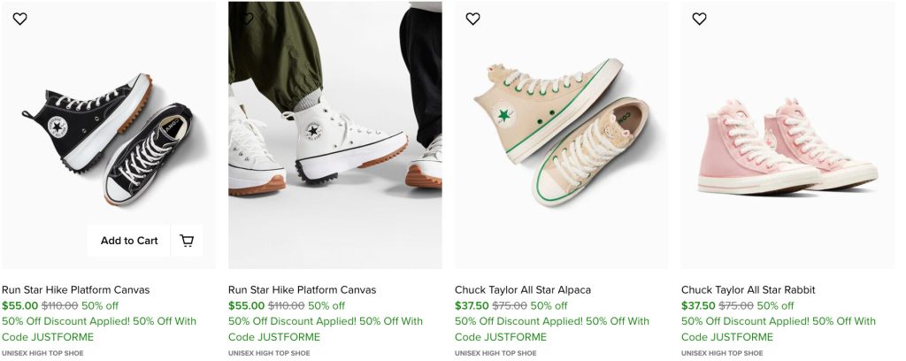This screenshot has width=906, height=361.
Task: Open the Chuck Taylor All Star Rabbit link
Action: (749, 289)
